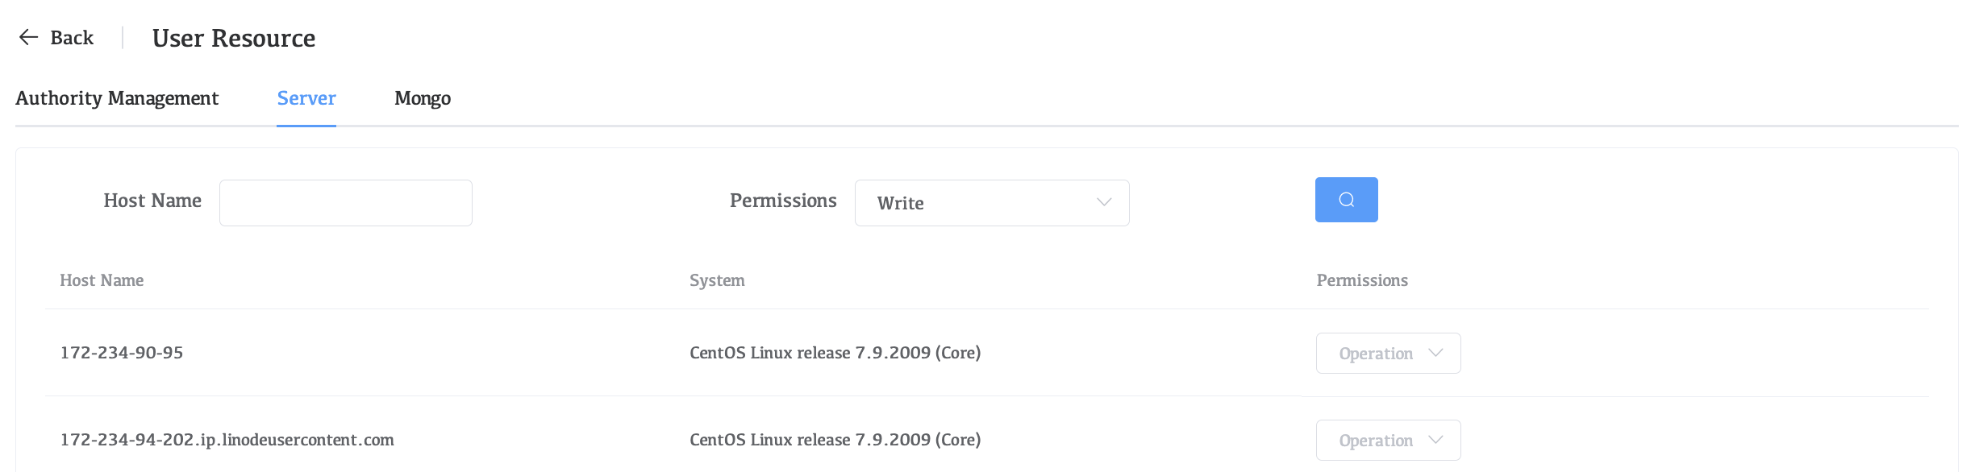Screen dimensions: 1979x472
Task: Select the Server tab
Action: 306,98
